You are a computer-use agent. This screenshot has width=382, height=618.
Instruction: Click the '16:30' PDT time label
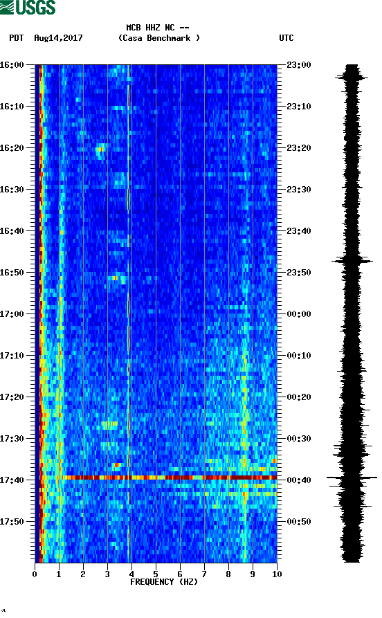coord(12,189)
